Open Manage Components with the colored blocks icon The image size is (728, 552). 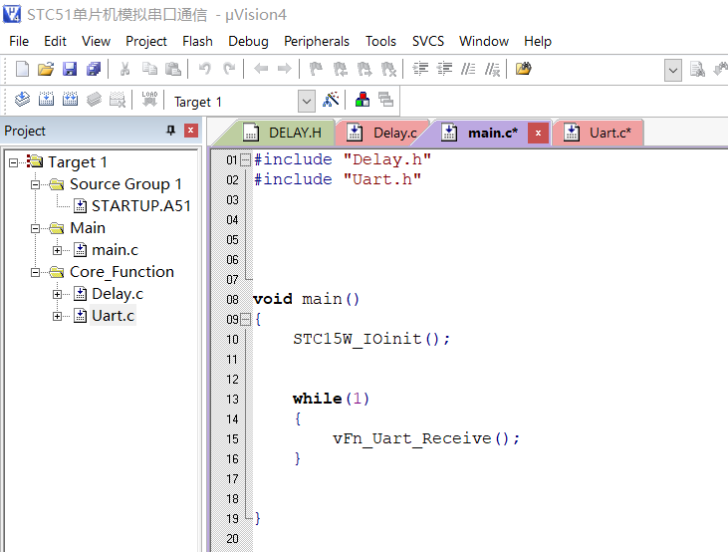pos(363,99)
